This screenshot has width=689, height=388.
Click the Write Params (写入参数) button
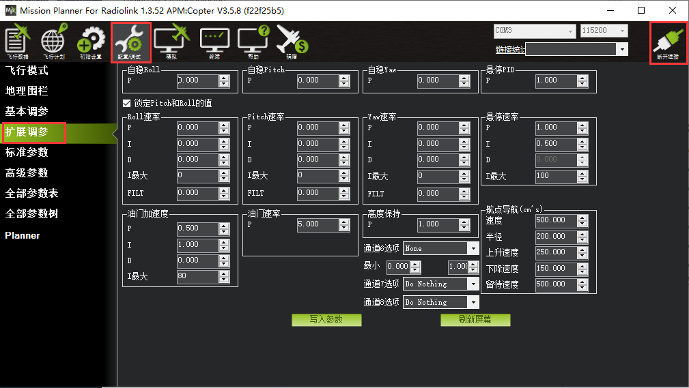coord(326,320)
